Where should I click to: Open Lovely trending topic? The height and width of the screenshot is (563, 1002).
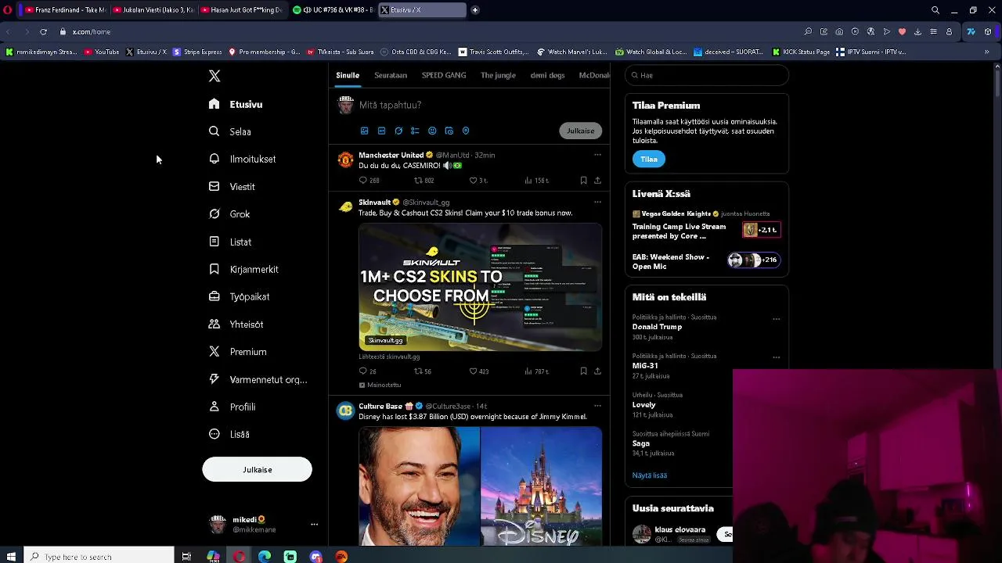(644, 405)
